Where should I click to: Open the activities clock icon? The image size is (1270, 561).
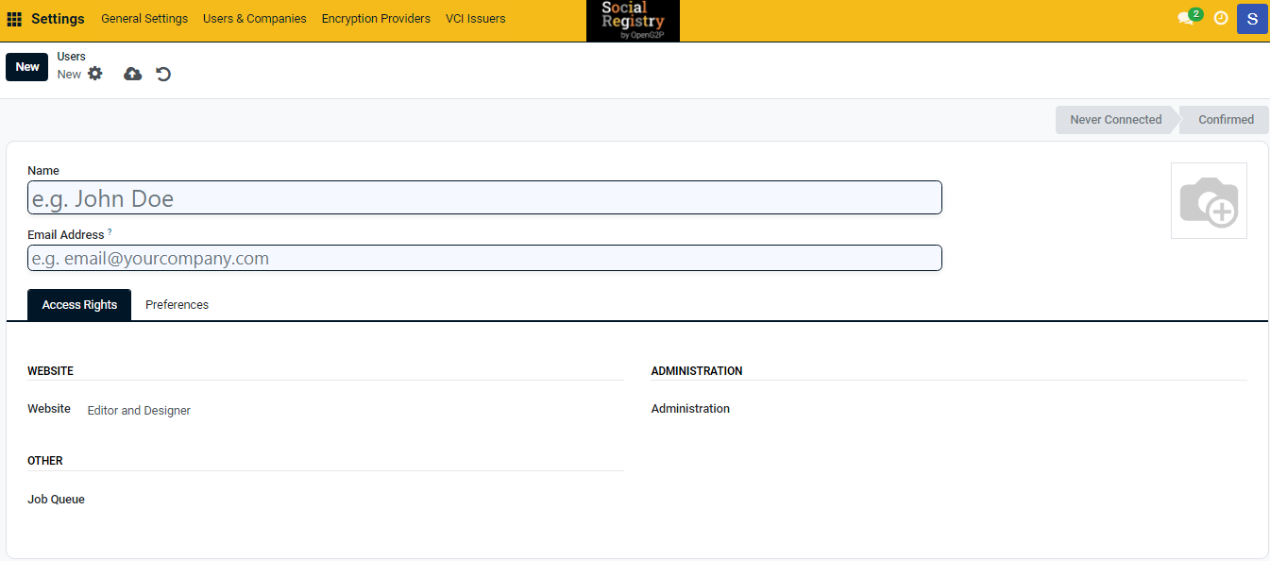[x=1221, y=19]
